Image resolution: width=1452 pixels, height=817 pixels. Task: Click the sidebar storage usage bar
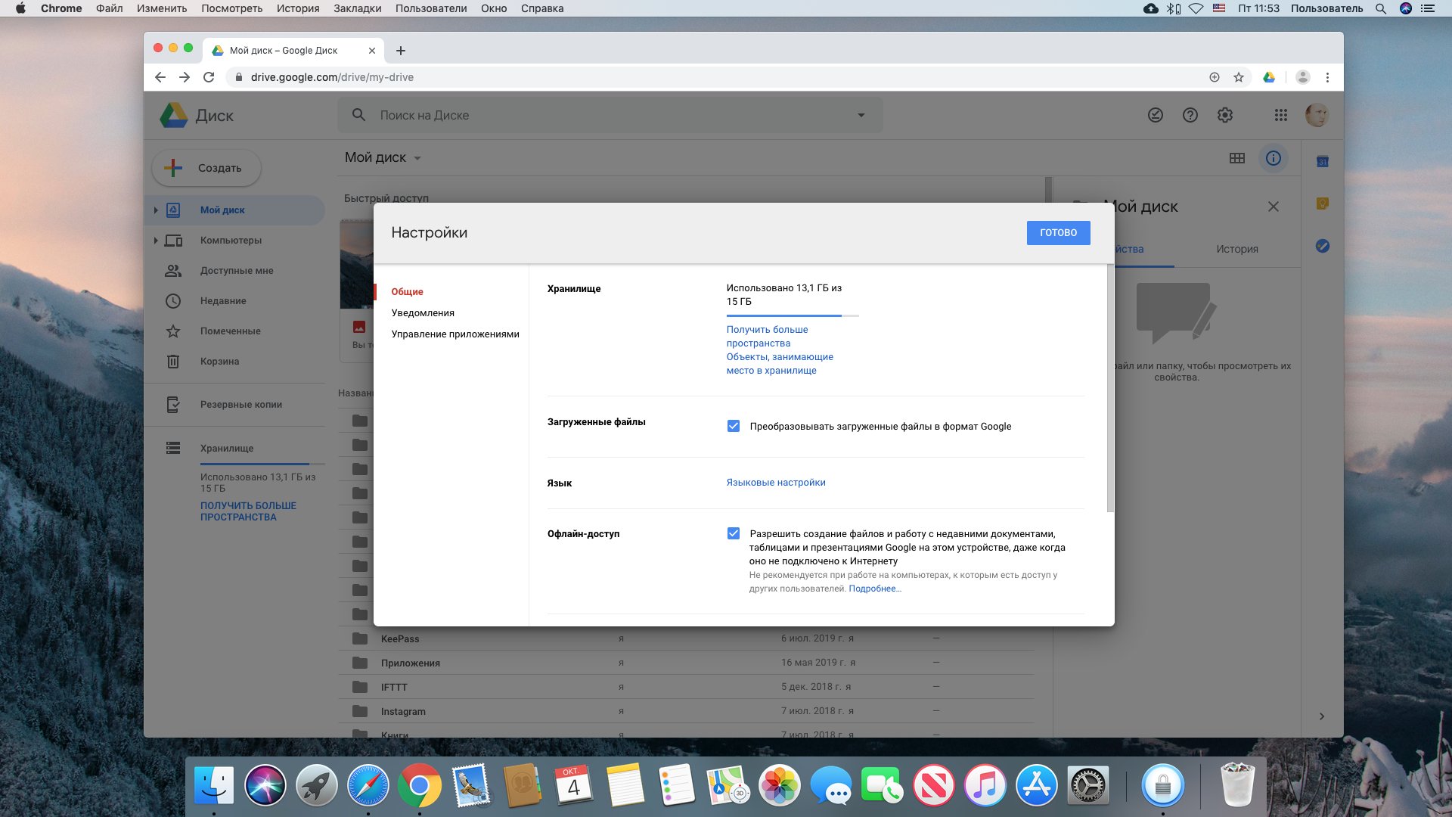pos(262,464)
